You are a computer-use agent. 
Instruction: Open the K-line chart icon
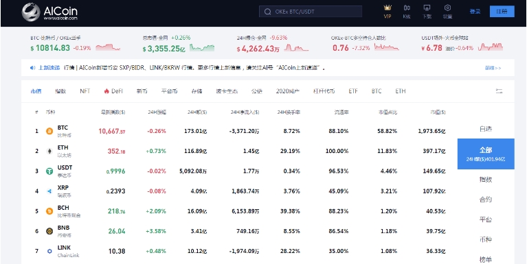(407, 8)
